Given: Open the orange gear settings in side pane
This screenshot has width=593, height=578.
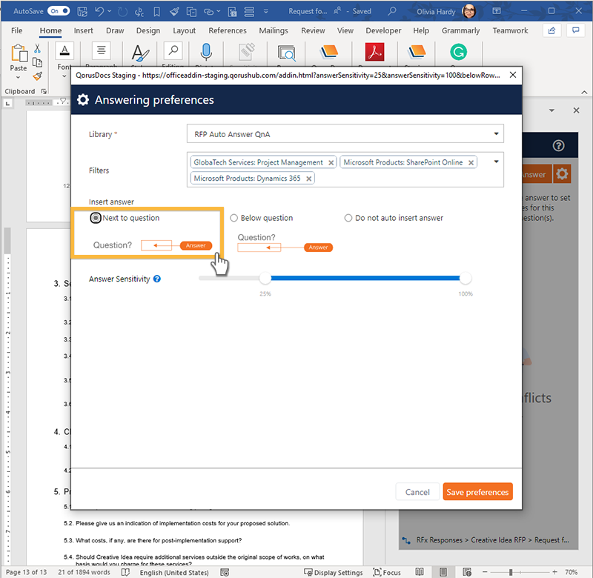Looking at the screenshot, I should [x=562, y=174].
